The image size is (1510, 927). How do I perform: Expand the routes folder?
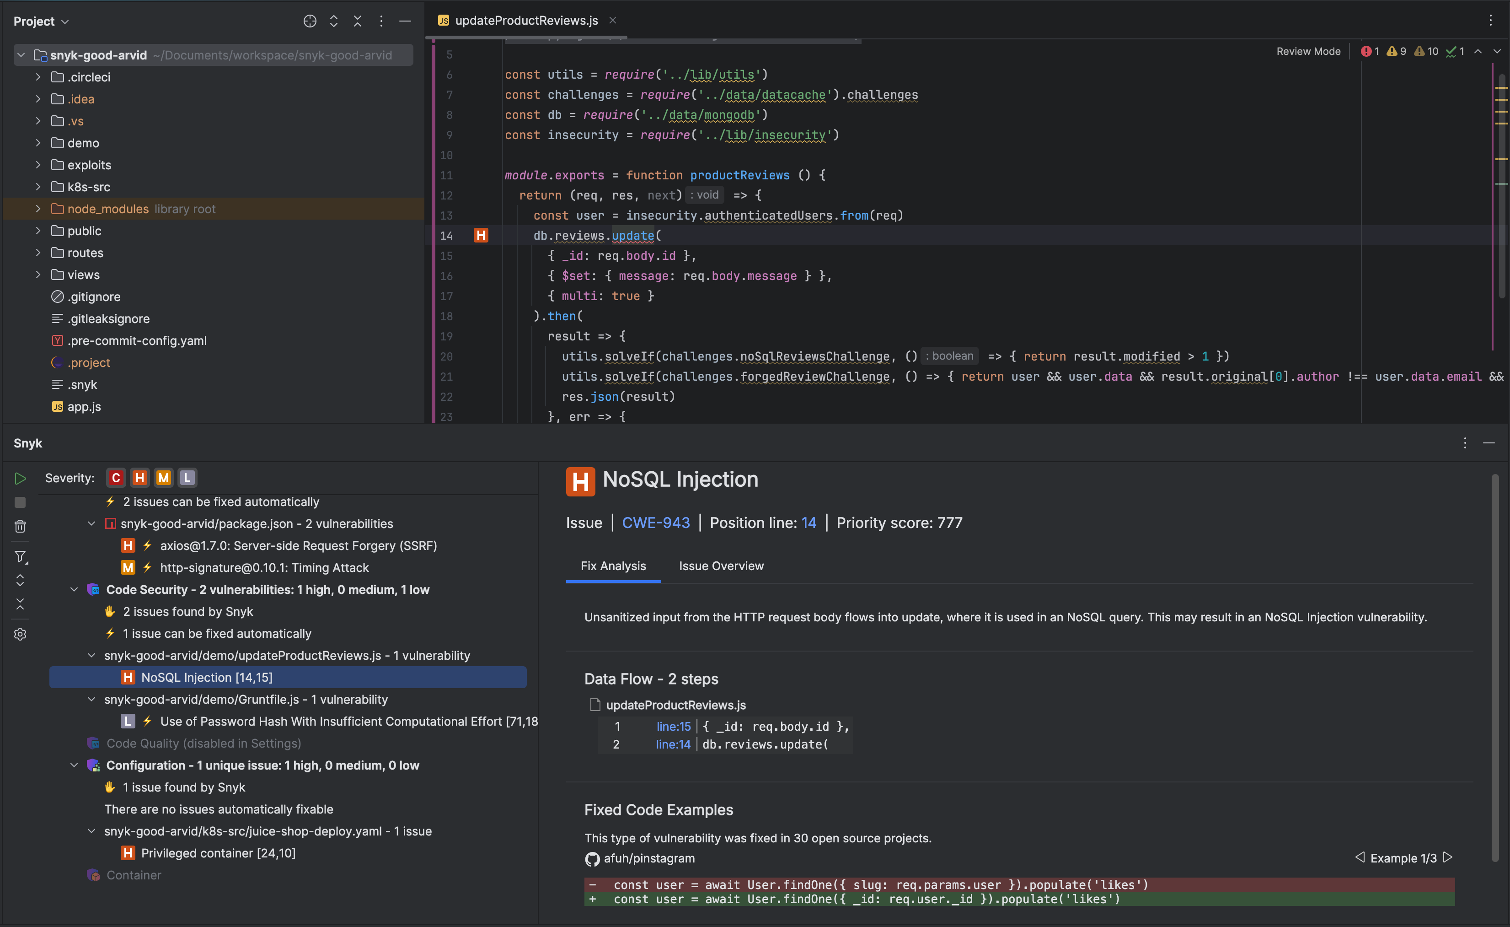tap(38, 253)
